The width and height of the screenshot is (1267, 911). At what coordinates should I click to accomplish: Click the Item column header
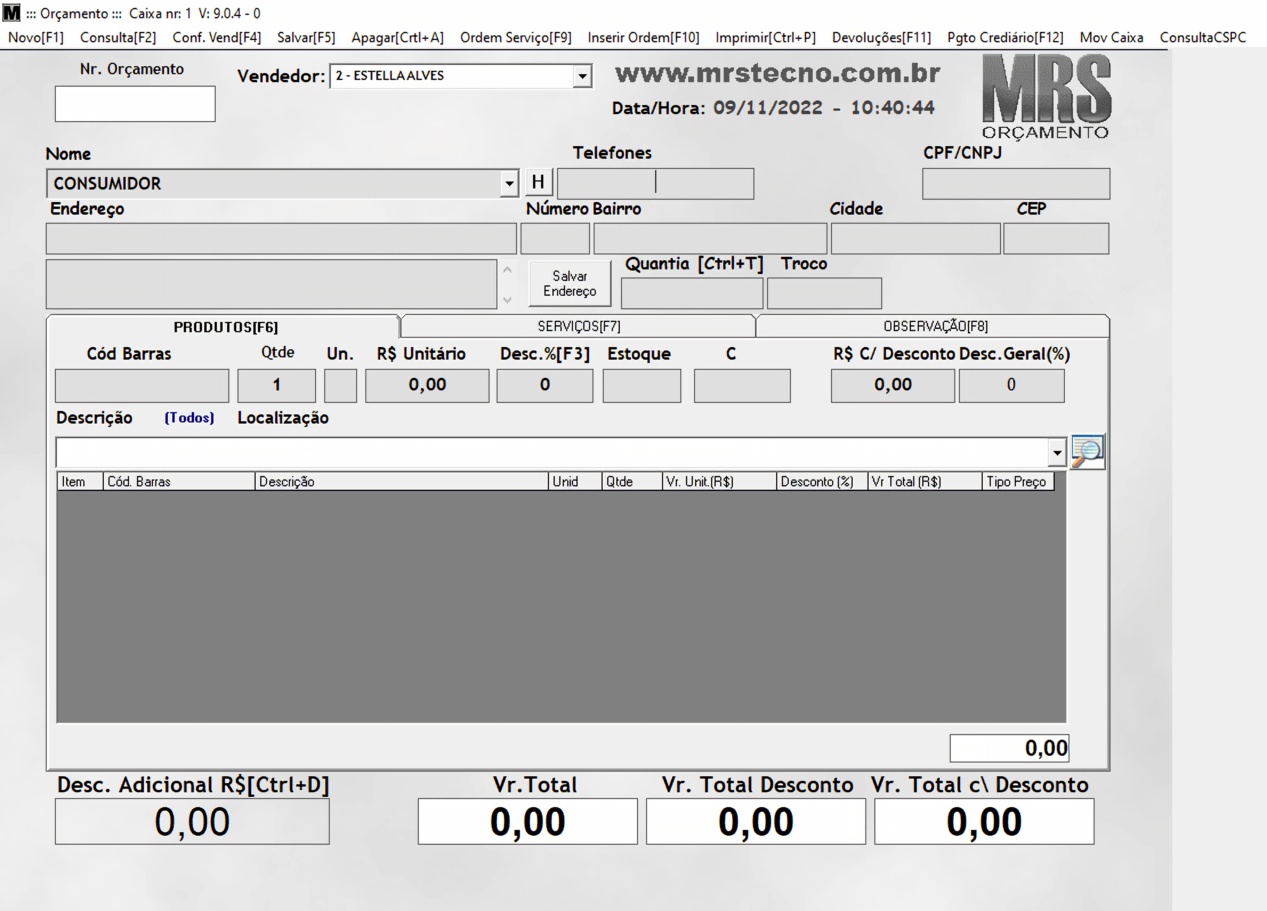[x=80, y=481]
